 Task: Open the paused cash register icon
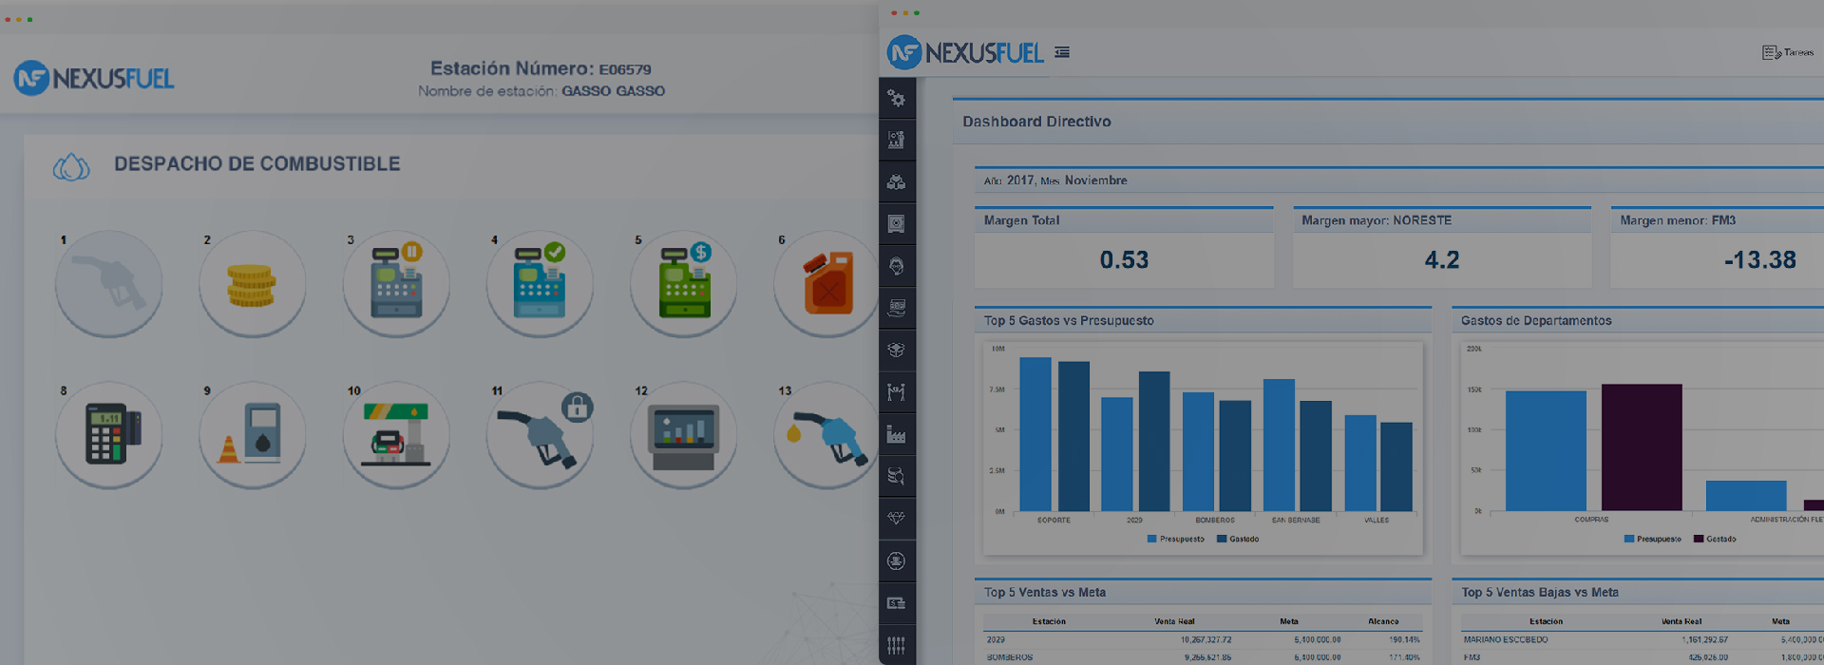pos(396,284)
